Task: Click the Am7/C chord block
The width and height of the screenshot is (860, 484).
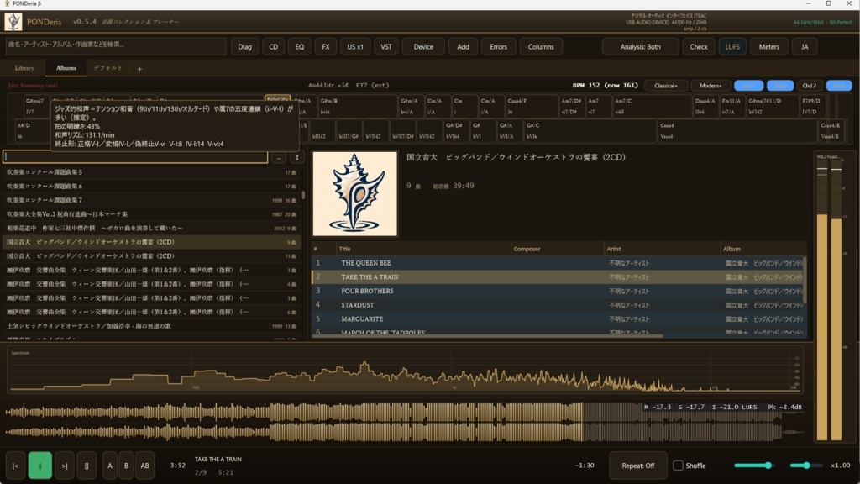Action: 652,106
